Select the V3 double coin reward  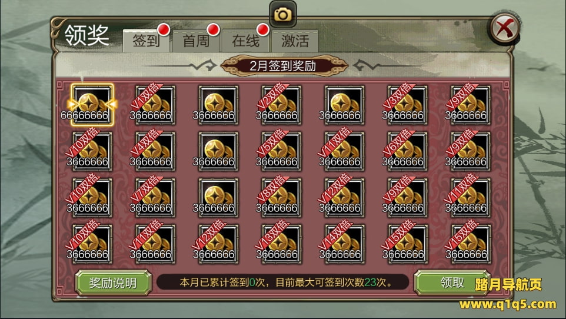(x=407, y=105)
